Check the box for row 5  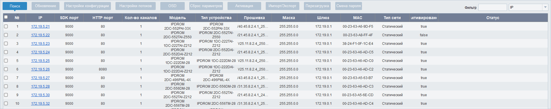[6, 60]
